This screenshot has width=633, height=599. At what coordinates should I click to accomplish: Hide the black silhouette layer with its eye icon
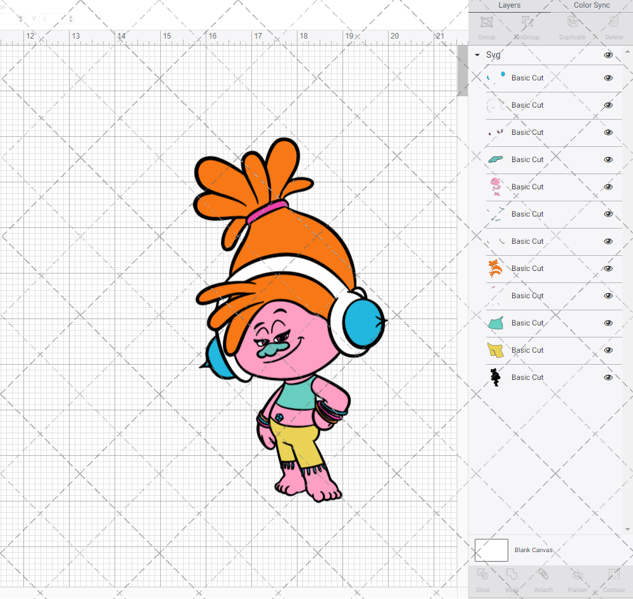[608, 377]
